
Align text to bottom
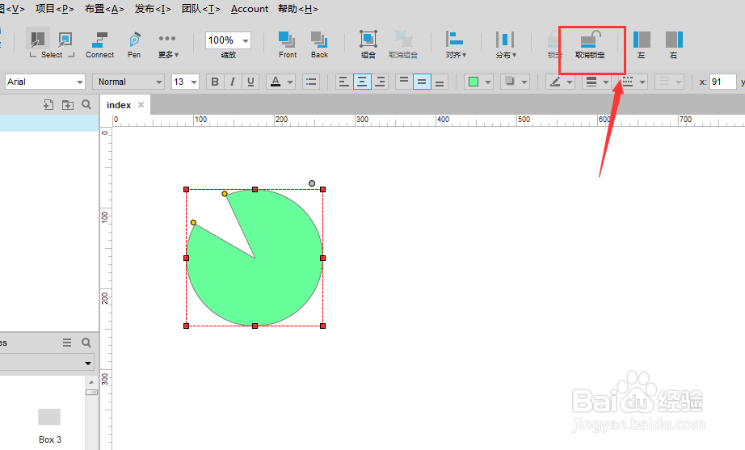(440, 82)
